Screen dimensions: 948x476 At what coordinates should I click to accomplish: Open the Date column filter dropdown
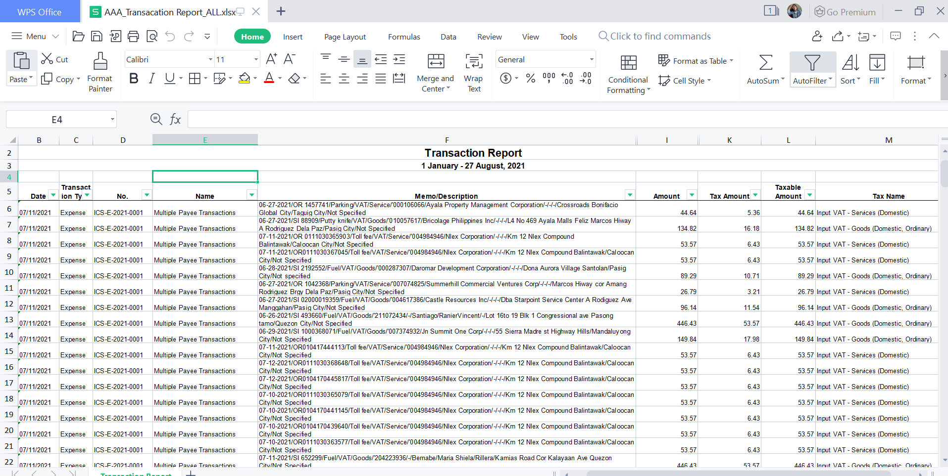pos(53,195)
